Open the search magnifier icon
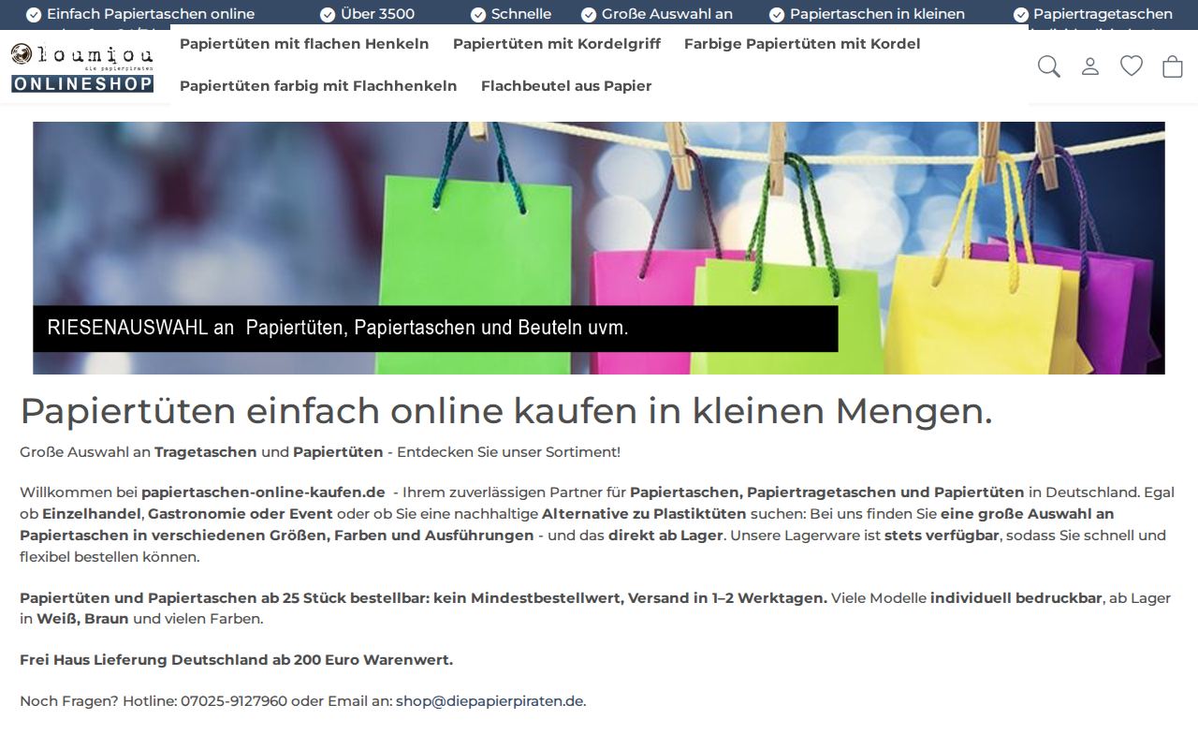Image resolution: width=1198 pixels, height=749 pixels. pyautogui.click(x=1049, y=66)
